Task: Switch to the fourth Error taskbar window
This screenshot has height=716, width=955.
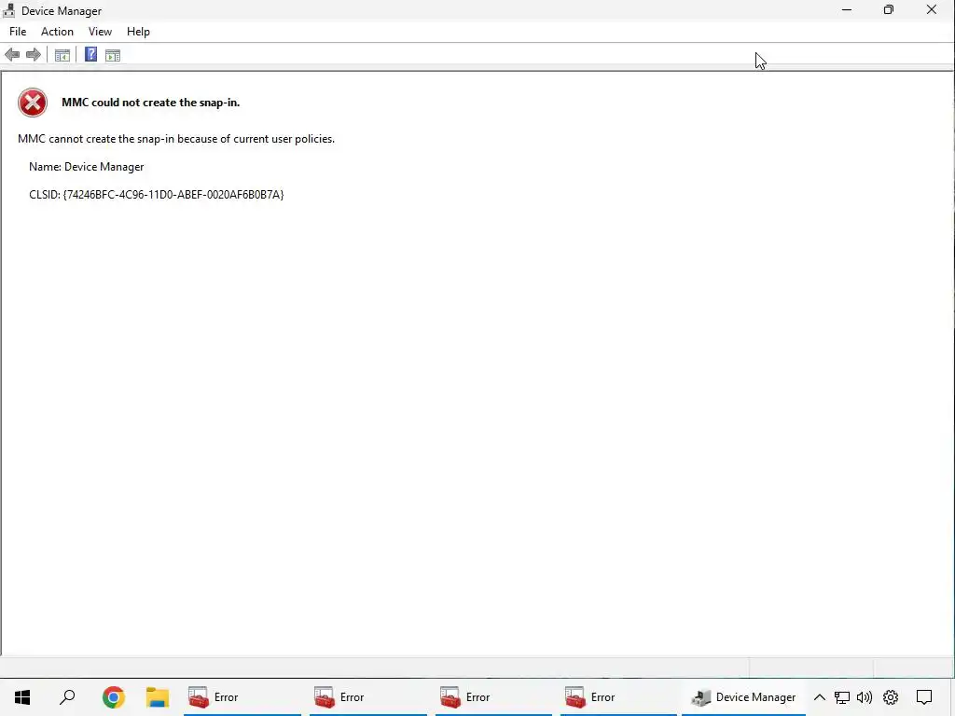Action: point(618,697)
